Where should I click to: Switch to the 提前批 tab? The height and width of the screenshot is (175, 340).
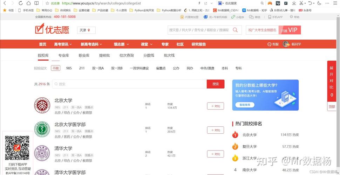[104, 55]
